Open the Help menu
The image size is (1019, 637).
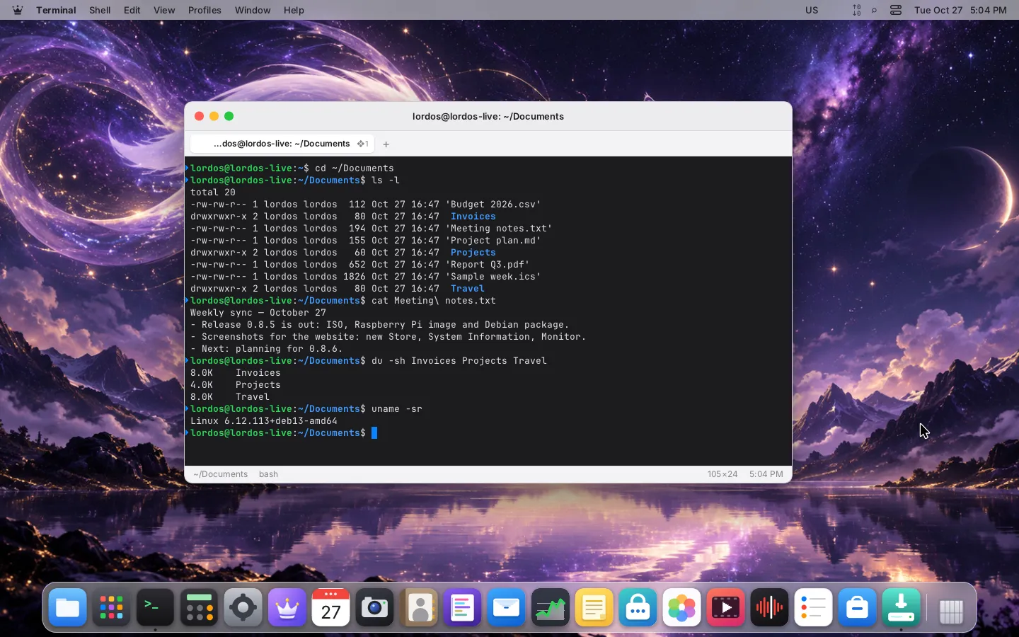point(294,10)
